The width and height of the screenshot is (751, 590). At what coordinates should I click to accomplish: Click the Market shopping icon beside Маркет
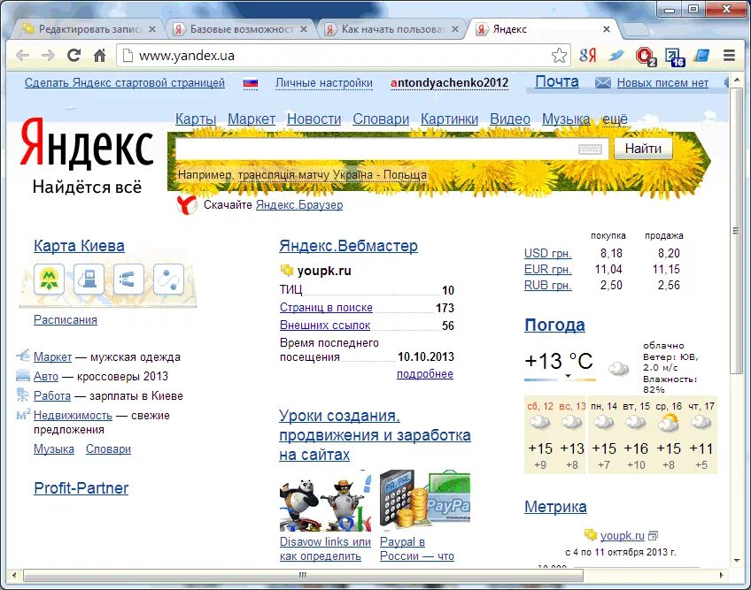point(23,356)
